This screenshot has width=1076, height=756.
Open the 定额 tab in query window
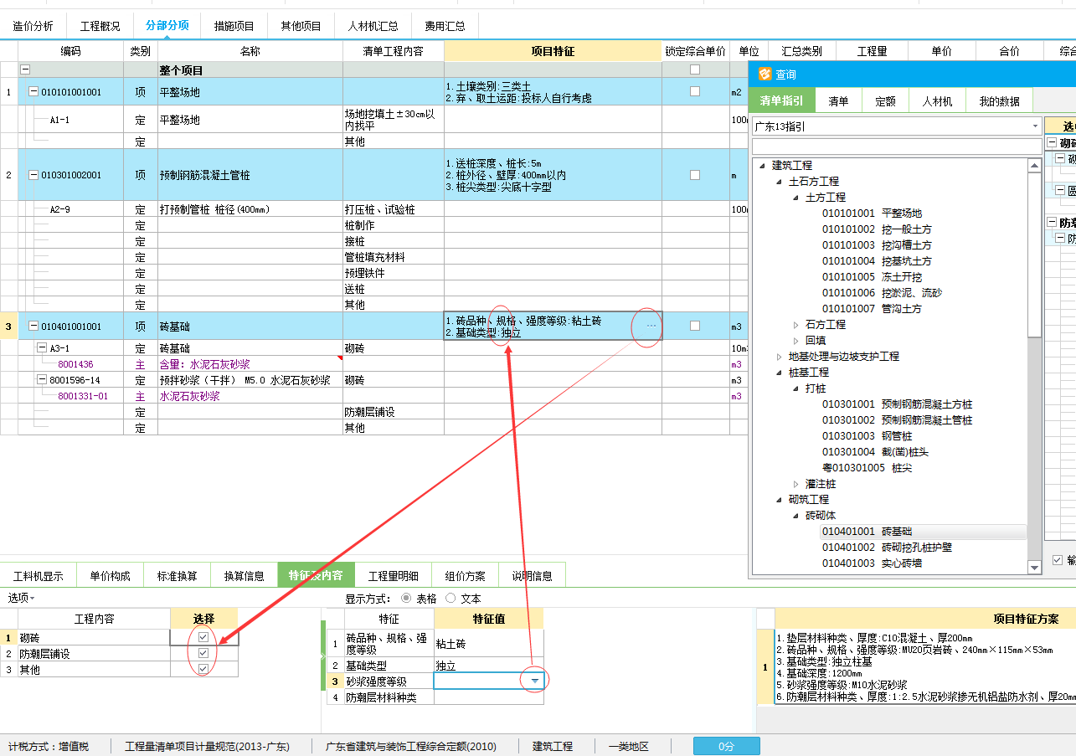(885, 101)
